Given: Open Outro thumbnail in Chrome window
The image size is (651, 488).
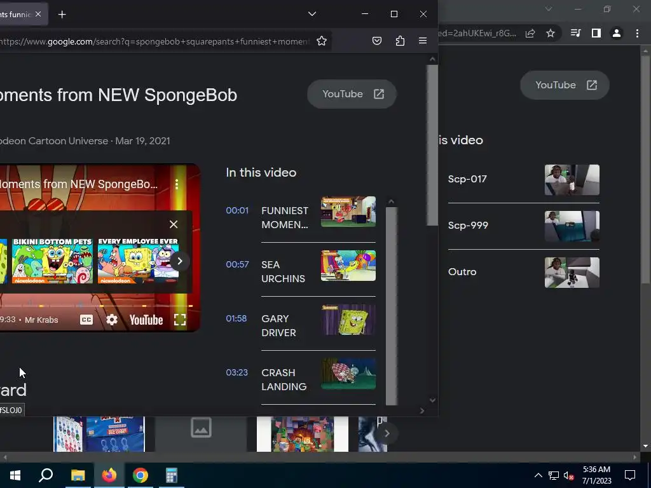Looking at the screenshot, I should pyautogui.click(x=572, y=273).
